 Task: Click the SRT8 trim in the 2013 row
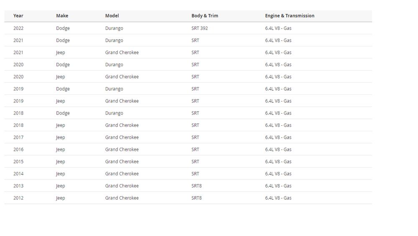[x=196, y=186]
